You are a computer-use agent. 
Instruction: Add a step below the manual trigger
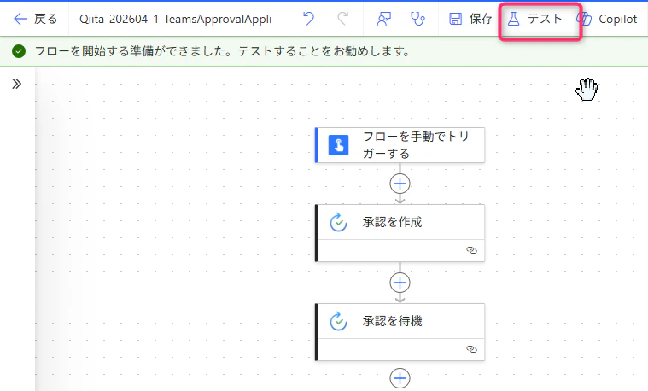[400, 184]
